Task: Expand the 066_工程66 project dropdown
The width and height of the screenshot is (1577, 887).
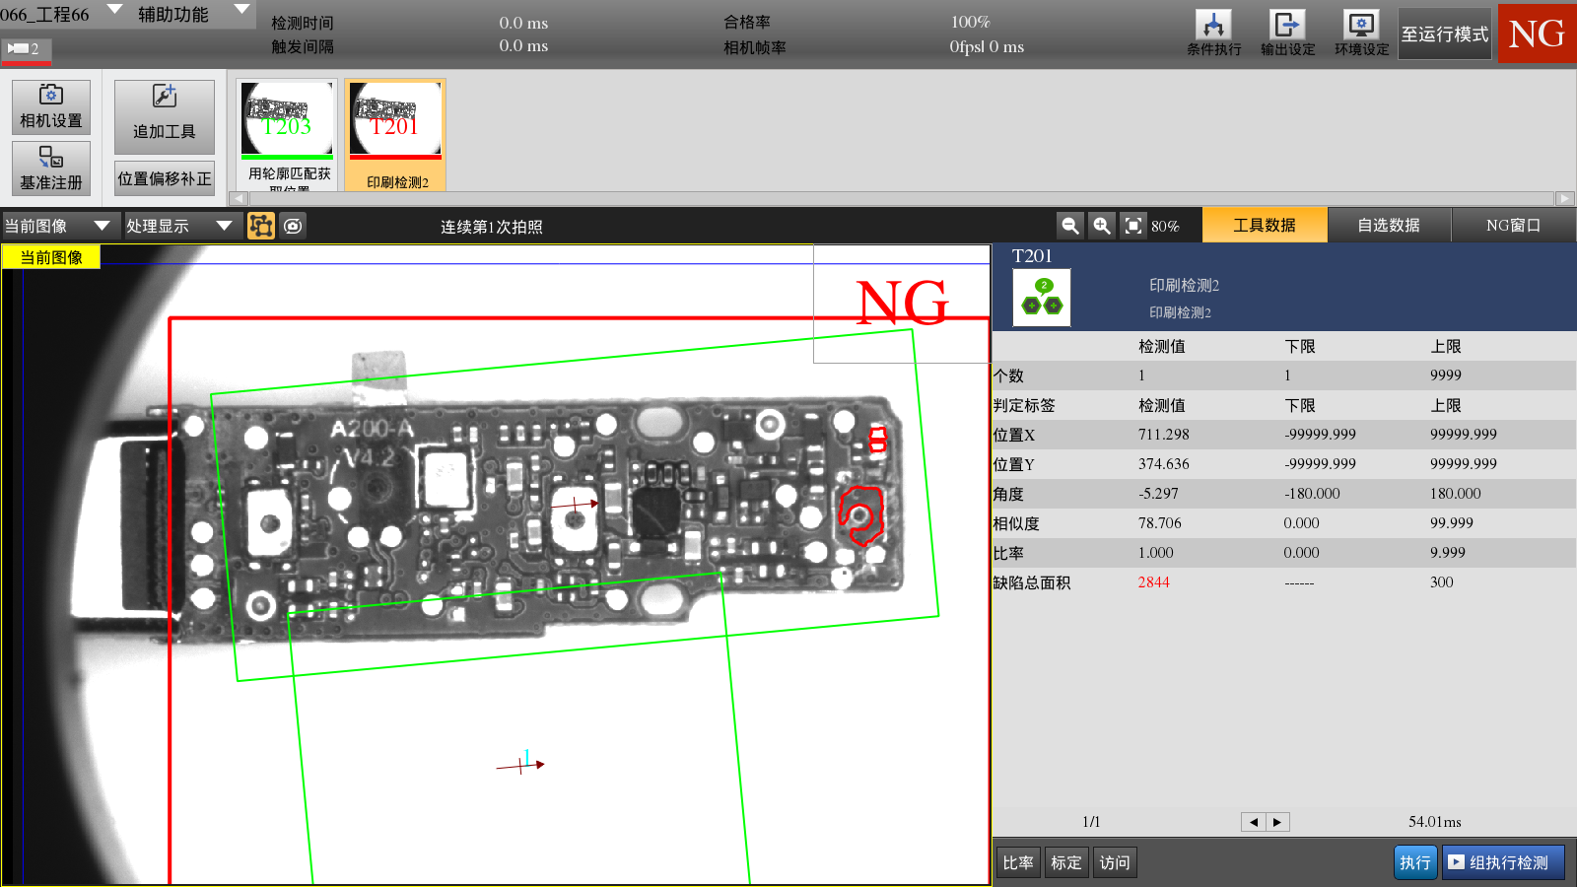Action: (114, 10)
